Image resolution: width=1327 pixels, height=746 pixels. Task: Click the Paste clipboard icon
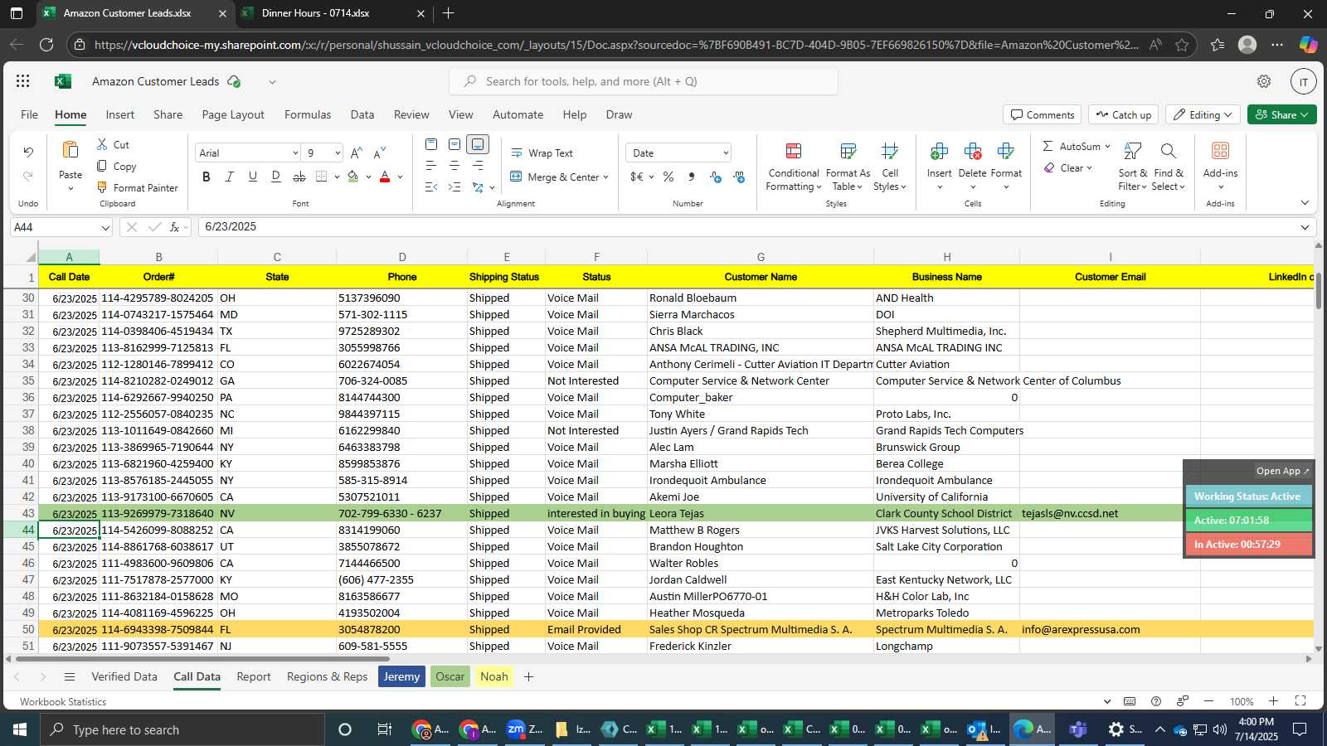click(x=70, y=150)
